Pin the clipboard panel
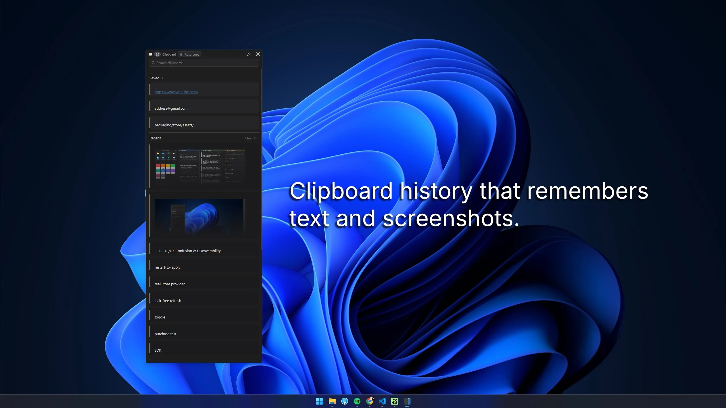Screen dimensions: 726x408 pyautogui.click(x=249, y=54)
